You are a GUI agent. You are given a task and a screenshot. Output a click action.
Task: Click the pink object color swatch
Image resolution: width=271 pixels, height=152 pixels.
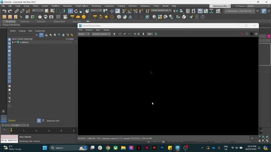pos(269,36)
